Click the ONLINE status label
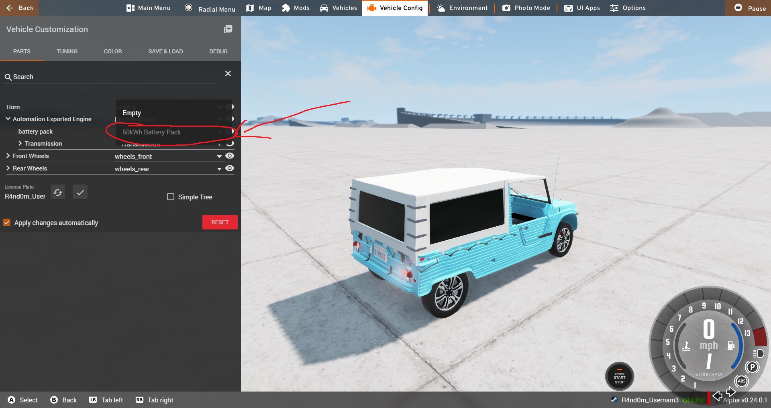This screenshot has width=771, height=408. tap(694, 400)
